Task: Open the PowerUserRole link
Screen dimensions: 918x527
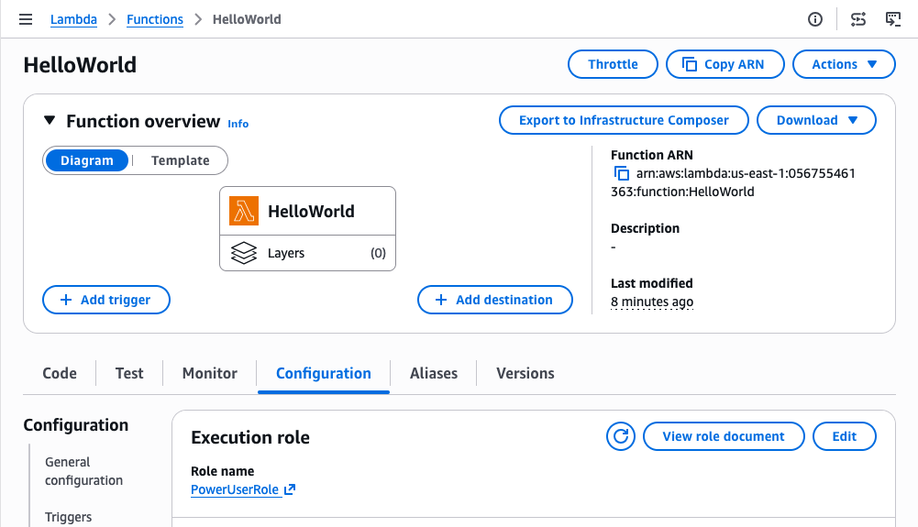Action: click(x=235, y=489)
